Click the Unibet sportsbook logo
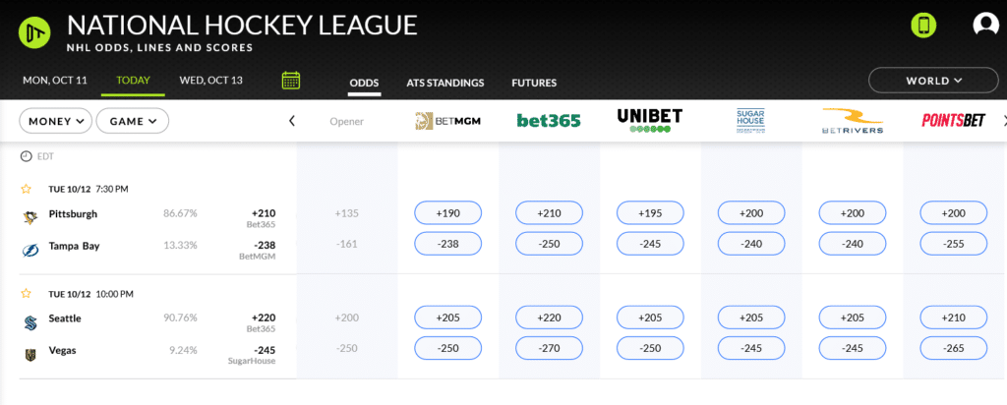Image resolution: width=1007 pixels, height=405 pixels. [649, 120]
